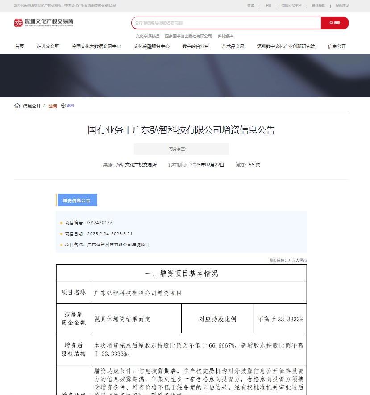Image resolution: width=370 pixels, height=395 pixels.
Task: Select the 增资信息公告 section tab
Action: (x=77, y=200)
